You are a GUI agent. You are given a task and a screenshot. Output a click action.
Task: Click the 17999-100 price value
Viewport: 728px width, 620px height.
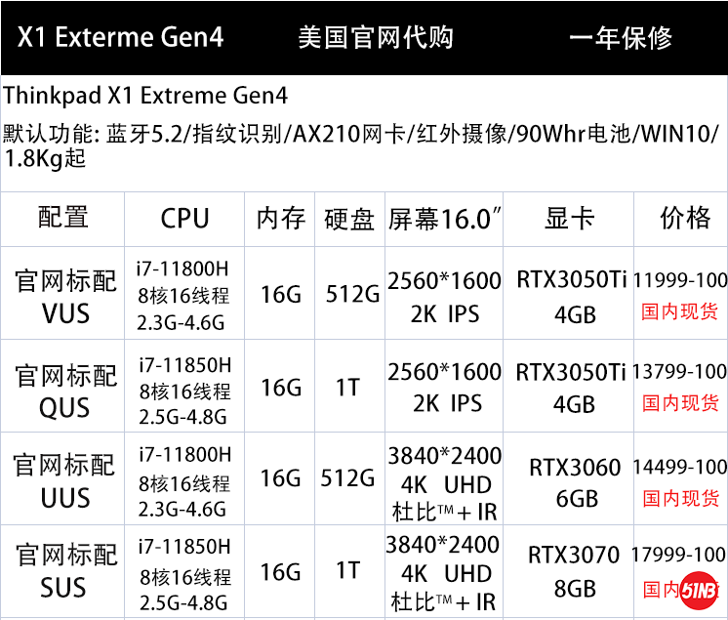click(679, 555)
